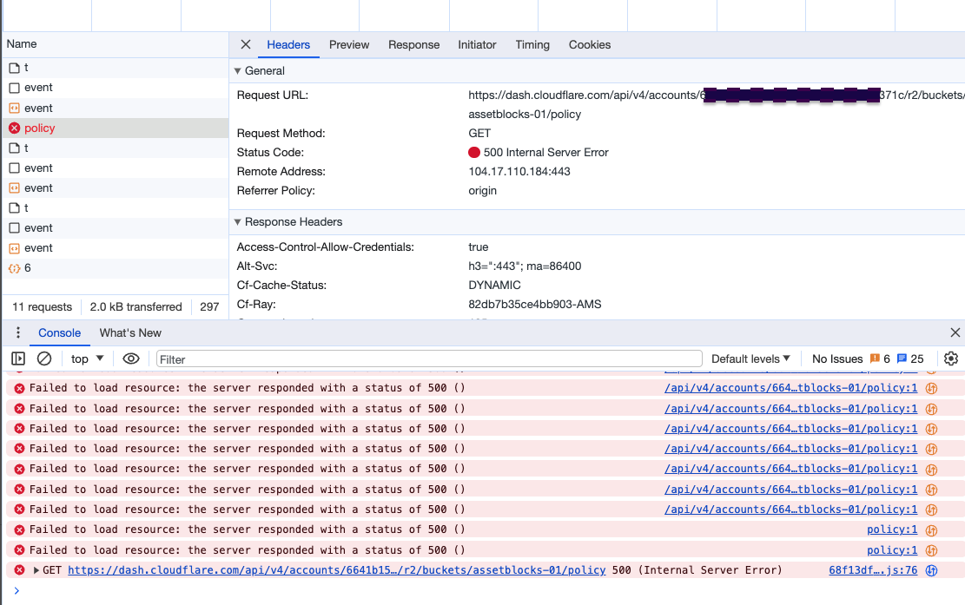
Task: Create a live expression with the eye icon
Action: click(x=130, y=358)
